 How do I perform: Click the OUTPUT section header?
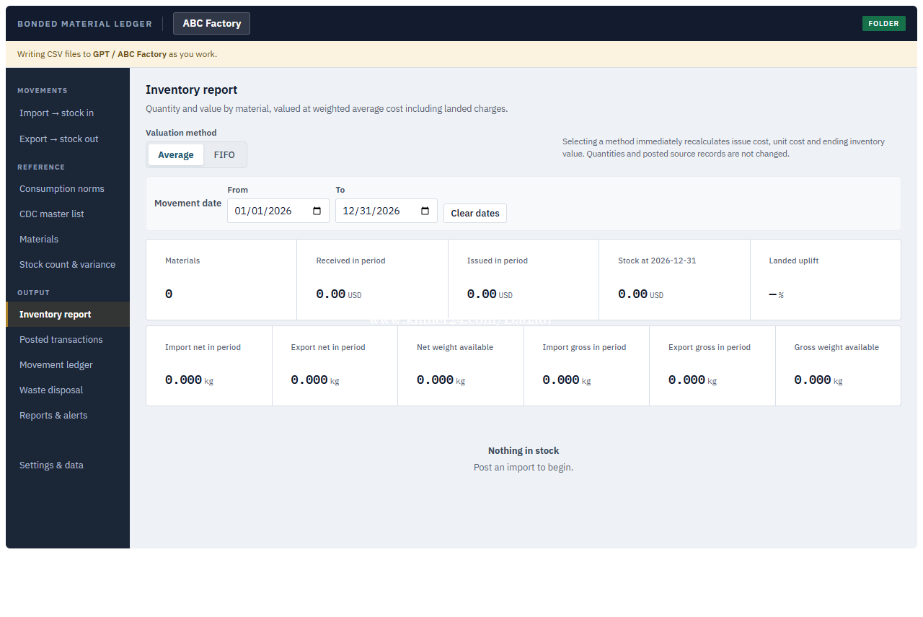34,293
